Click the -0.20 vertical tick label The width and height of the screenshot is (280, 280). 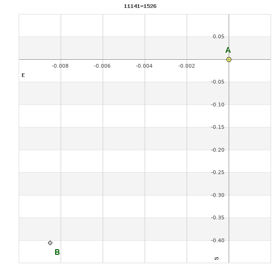click(217, 150)
